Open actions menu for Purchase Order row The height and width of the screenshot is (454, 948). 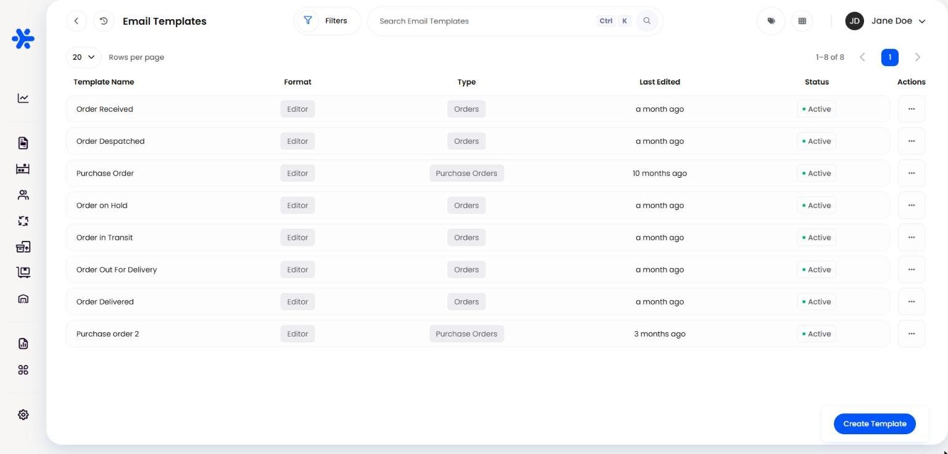point(912,174)
